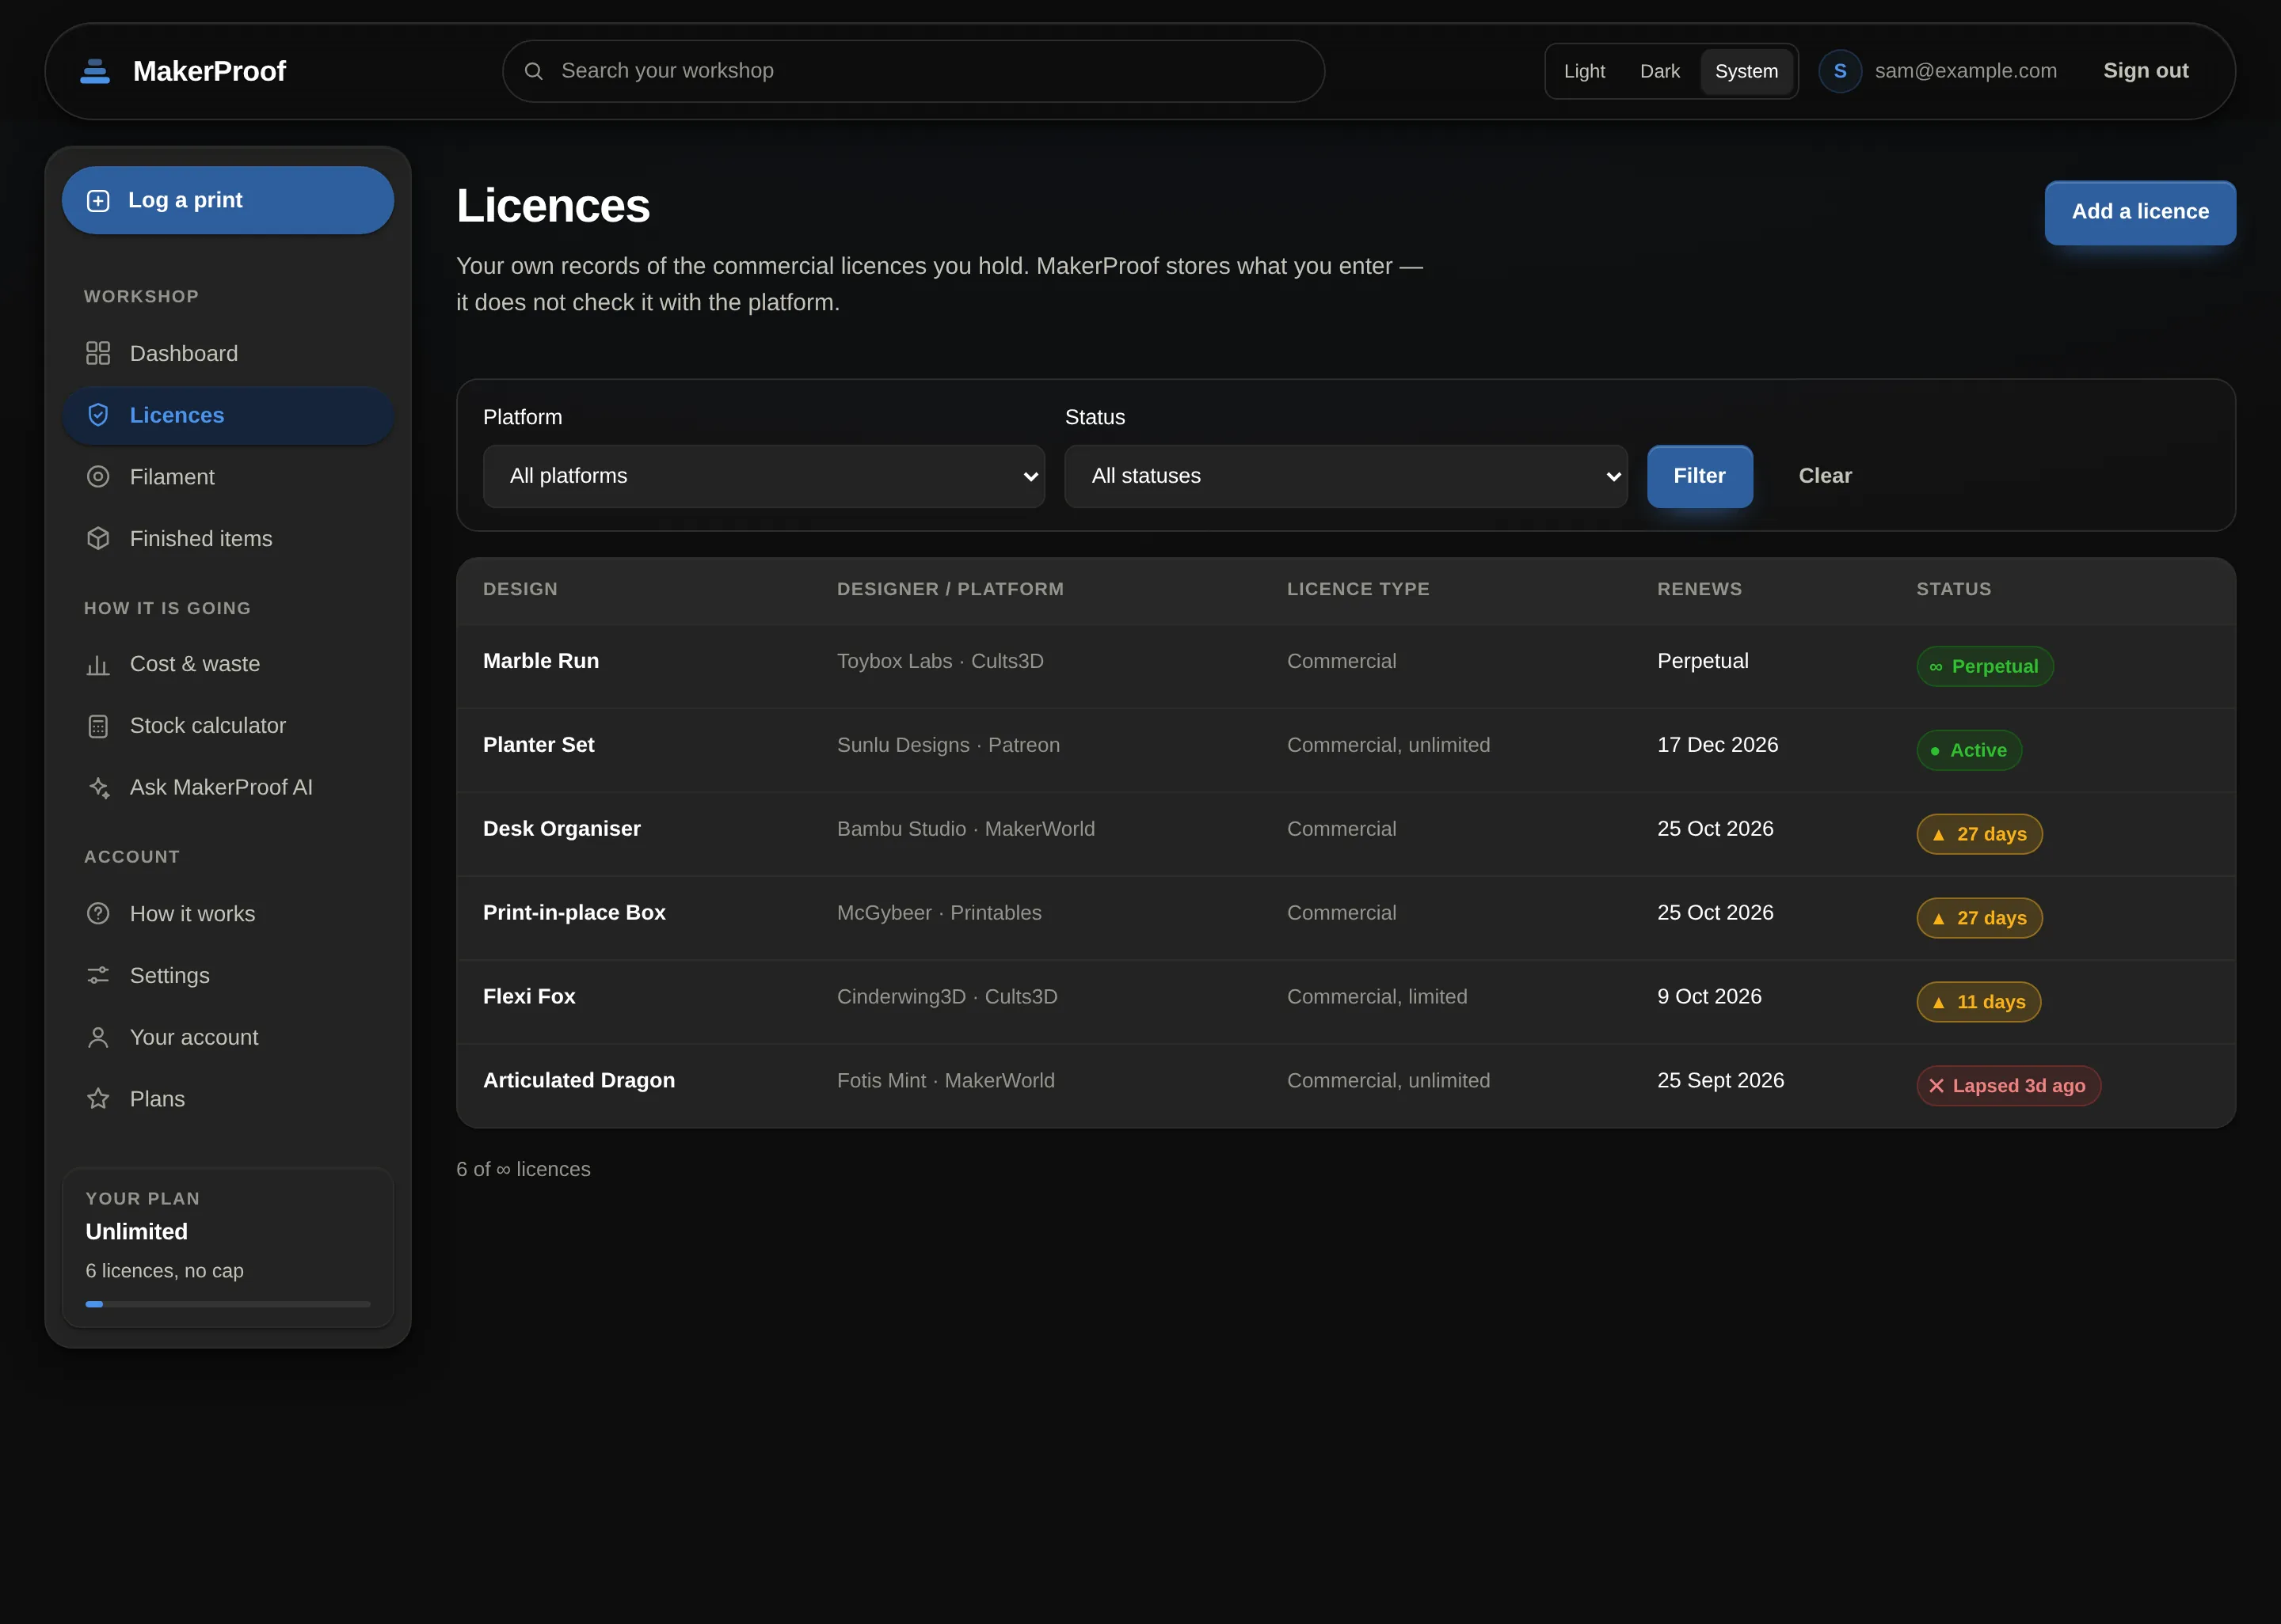Click the Planter Set design name
Screen dimensions: 2281x1624
[539, 745]
